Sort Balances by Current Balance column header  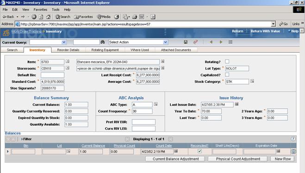(x=93, y=146)
